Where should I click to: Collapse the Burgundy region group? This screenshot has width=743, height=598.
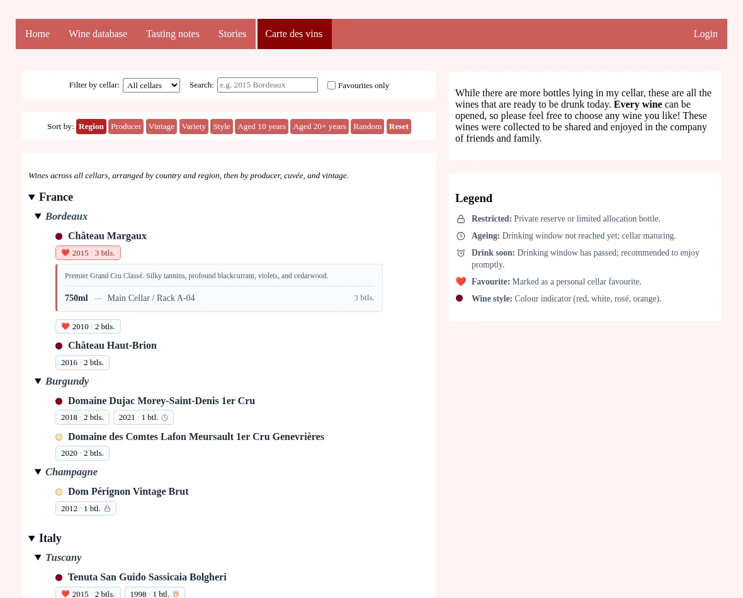coord(38,381)
